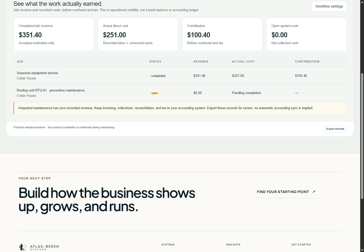Click the Unquoted maintenance warning notice
Viewport: 364px width, 252px height.
pyautogui.click(x=180, y=108)
